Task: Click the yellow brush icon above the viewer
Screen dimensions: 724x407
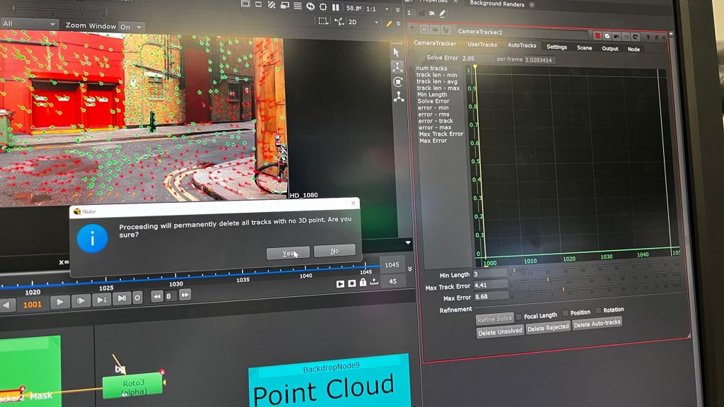Action: [390, 23]
